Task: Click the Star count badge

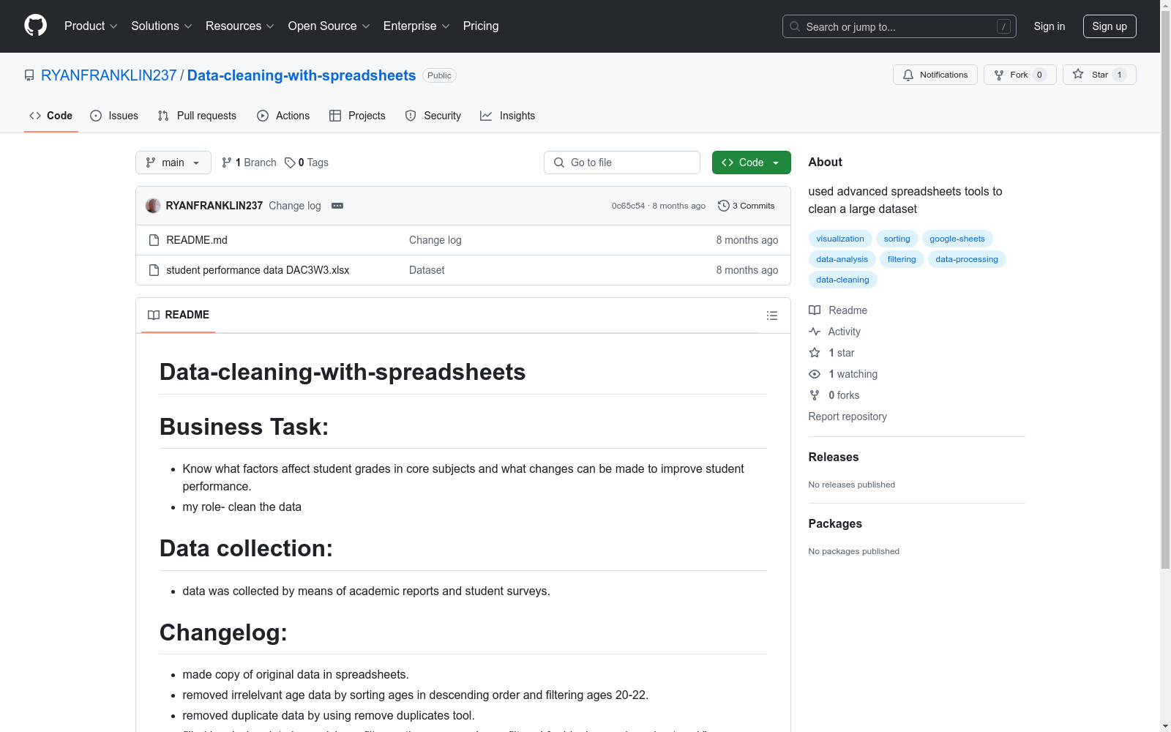Action: point(1119,75)
